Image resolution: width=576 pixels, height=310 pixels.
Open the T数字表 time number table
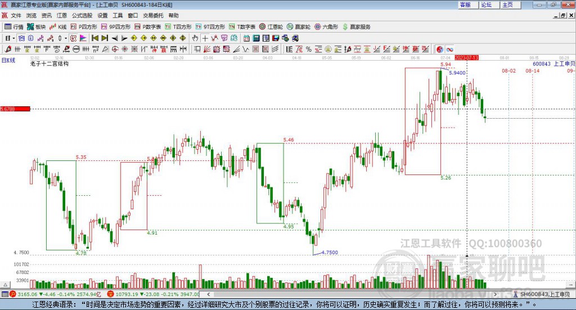[242, 26]
